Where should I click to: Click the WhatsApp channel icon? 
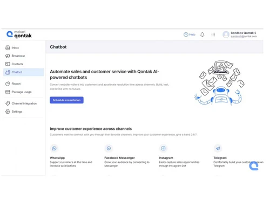click(54, 148)
